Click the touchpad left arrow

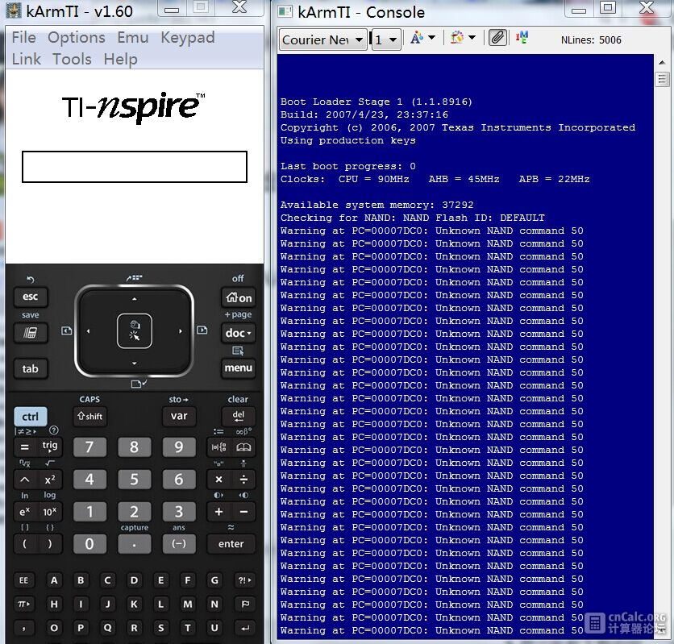[89, 331]
